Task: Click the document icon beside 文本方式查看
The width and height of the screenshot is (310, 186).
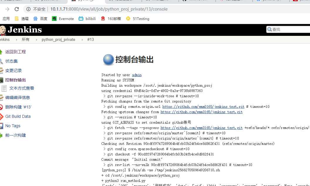Action: pos(4,88)
